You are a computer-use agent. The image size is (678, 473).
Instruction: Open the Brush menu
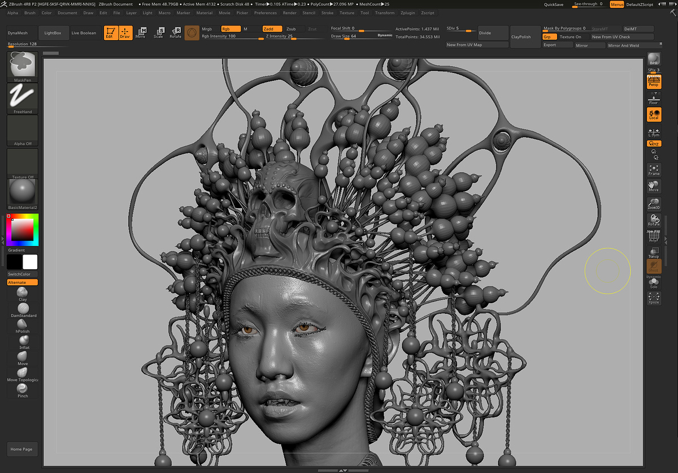(x=29, y=12)
